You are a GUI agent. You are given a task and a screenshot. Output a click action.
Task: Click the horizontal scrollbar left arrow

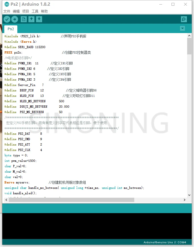[x=6, y=200]
